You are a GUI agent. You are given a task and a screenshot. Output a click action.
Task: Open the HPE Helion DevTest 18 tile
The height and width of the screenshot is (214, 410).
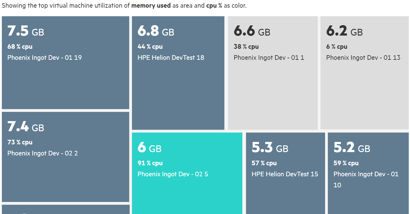point(178,92)
